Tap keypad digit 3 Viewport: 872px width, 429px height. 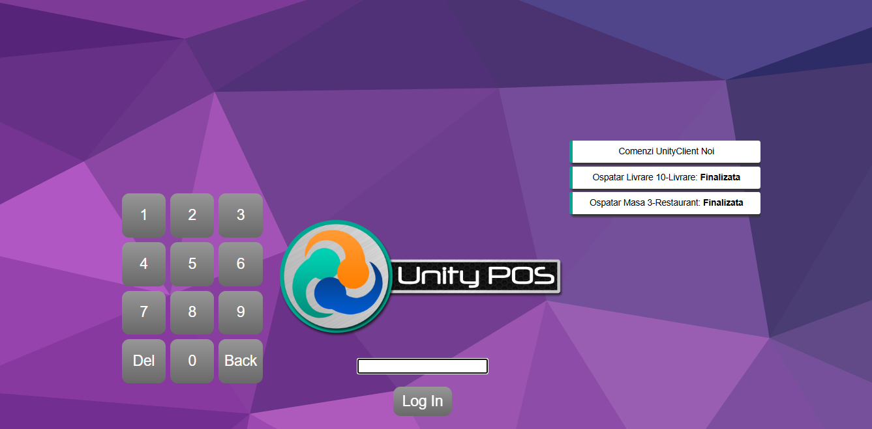coord(241,215)
